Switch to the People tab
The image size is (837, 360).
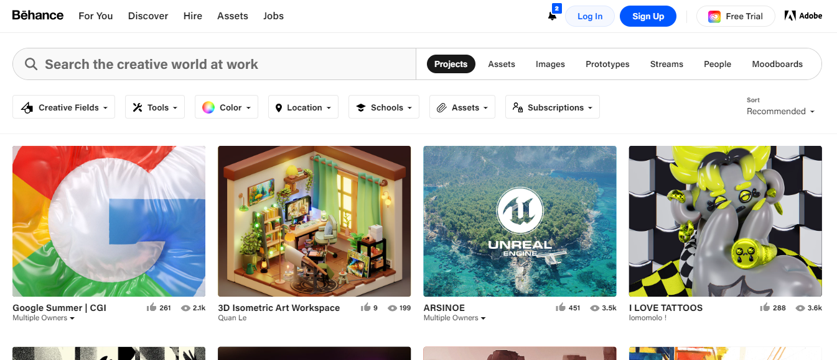click(x=718, y=64)
